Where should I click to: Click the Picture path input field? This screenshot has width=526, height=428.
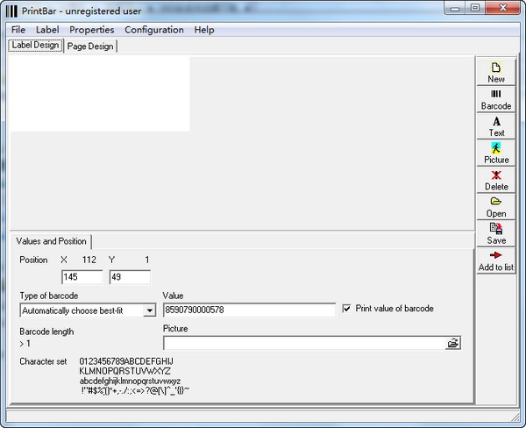304,343
